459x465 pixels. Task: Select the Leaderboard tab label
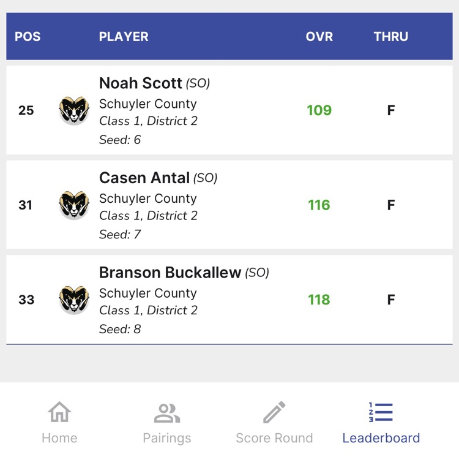pos(381,438)
